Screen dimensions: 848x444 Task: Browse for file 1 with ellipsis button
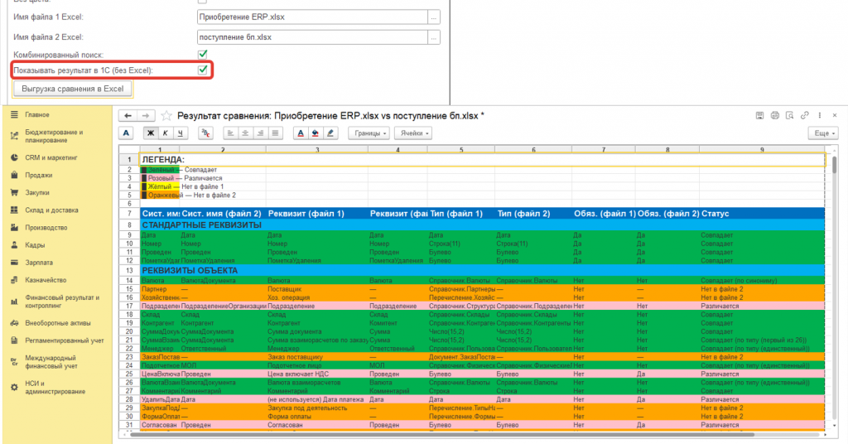(x=434, y=17)
